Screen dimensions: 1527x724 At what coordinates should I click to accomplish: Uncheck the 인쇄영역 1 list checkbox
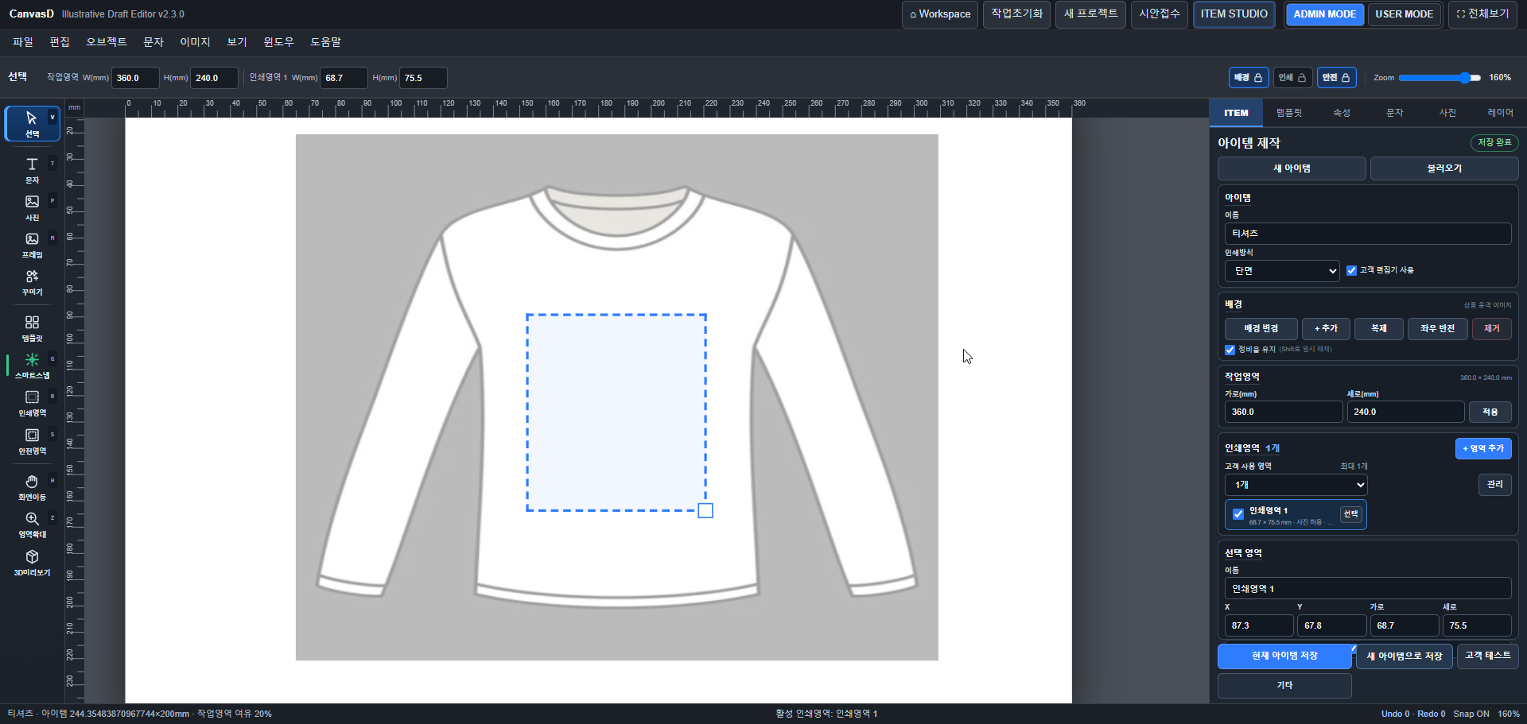coord(1238,514)
